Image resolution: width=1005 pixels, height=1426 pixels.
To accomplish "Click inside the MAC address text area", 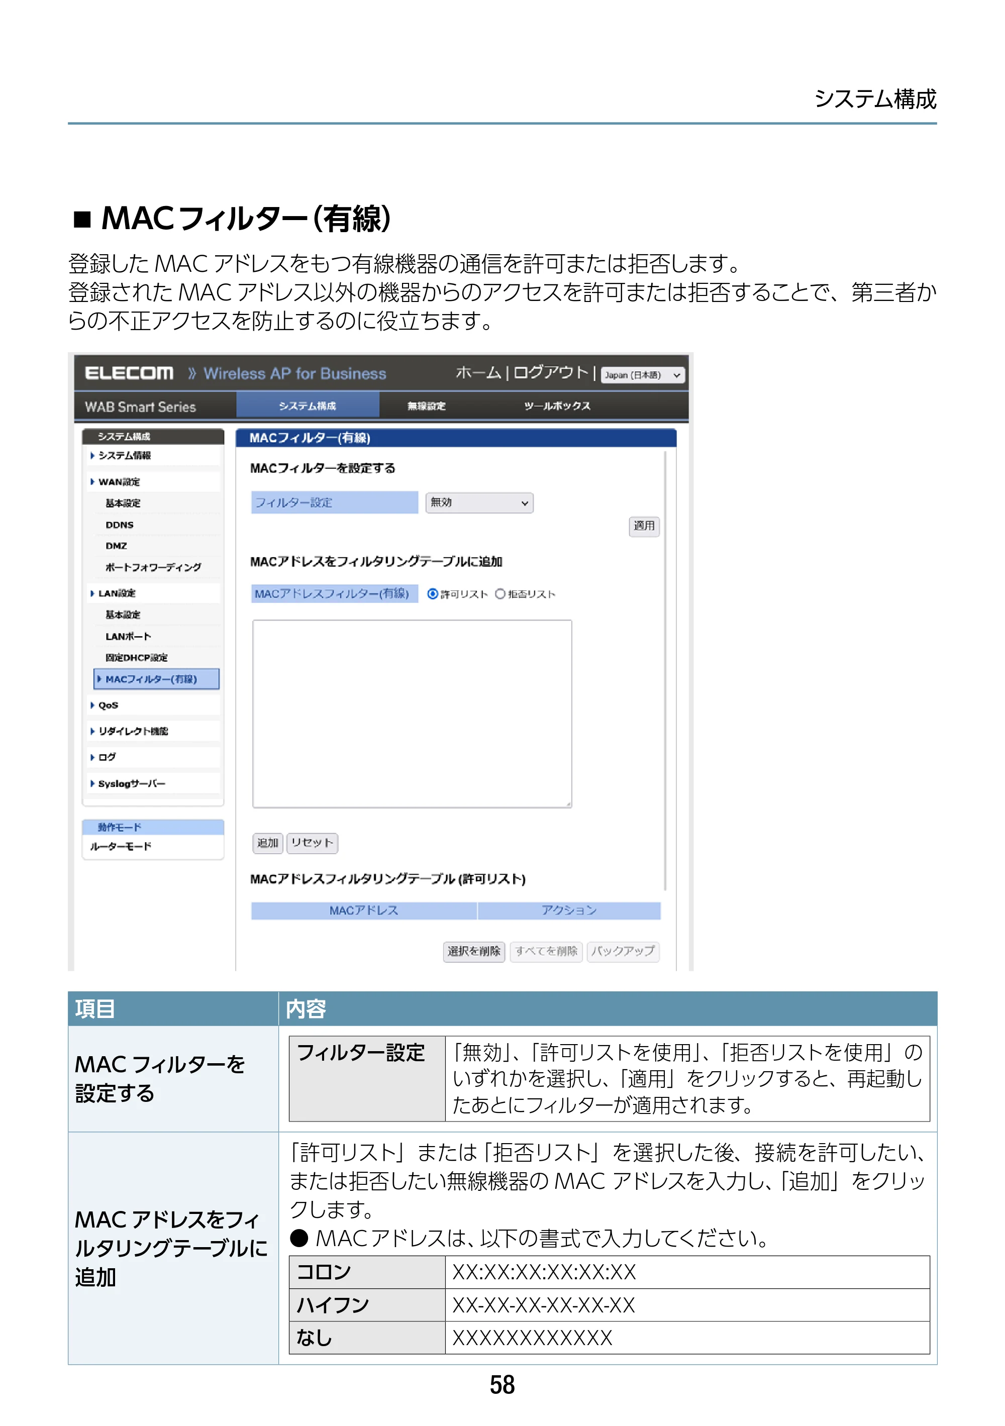I will click(x=412, y=714).
